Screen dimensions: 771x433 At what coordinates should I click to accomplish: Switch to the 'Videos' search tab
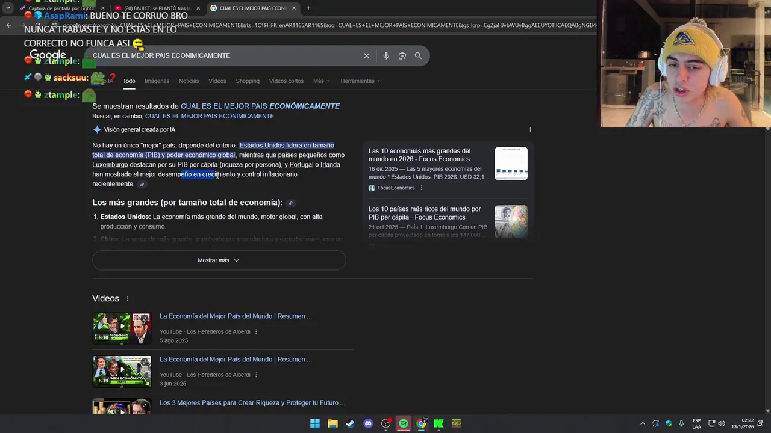217,81
